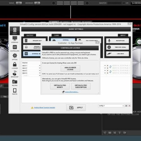Image resolution: width=141 pixels, height=141 pixels.
Task: Enable Microphone input option
Action: click(118, 41)
